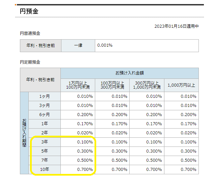Click 2年 rate in 1万円以上 100万円未満 column

pyautogui.click(x=85, y=133)
